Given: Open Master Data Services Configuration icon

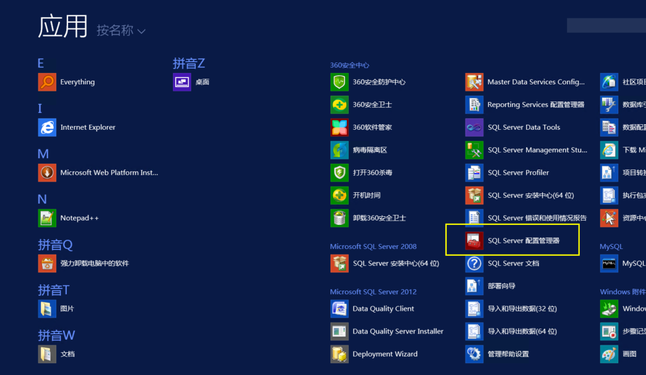Looking at the screenshot, I should [x=474, y=82].
